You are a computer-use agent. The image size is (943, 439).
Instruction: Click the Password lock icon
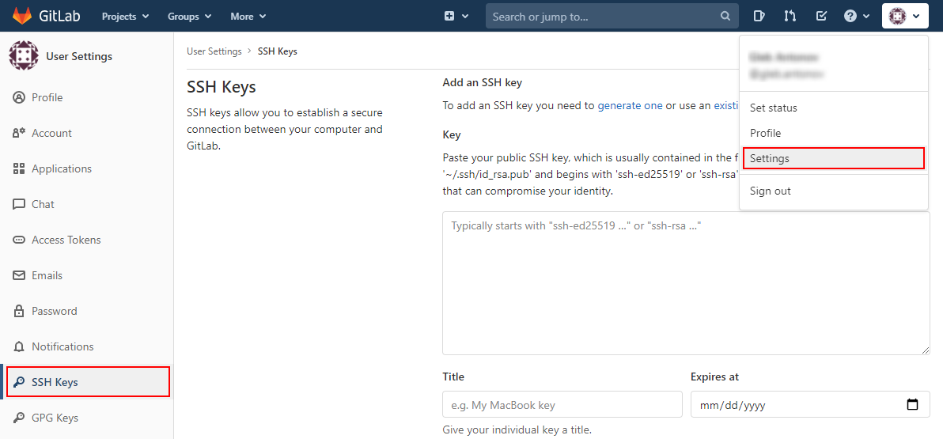click(x=19, y=311)
